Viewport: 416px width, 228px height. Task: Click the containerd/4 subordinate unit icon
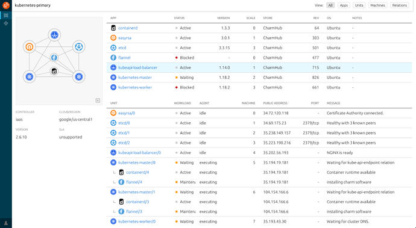(x=121, y=173)
